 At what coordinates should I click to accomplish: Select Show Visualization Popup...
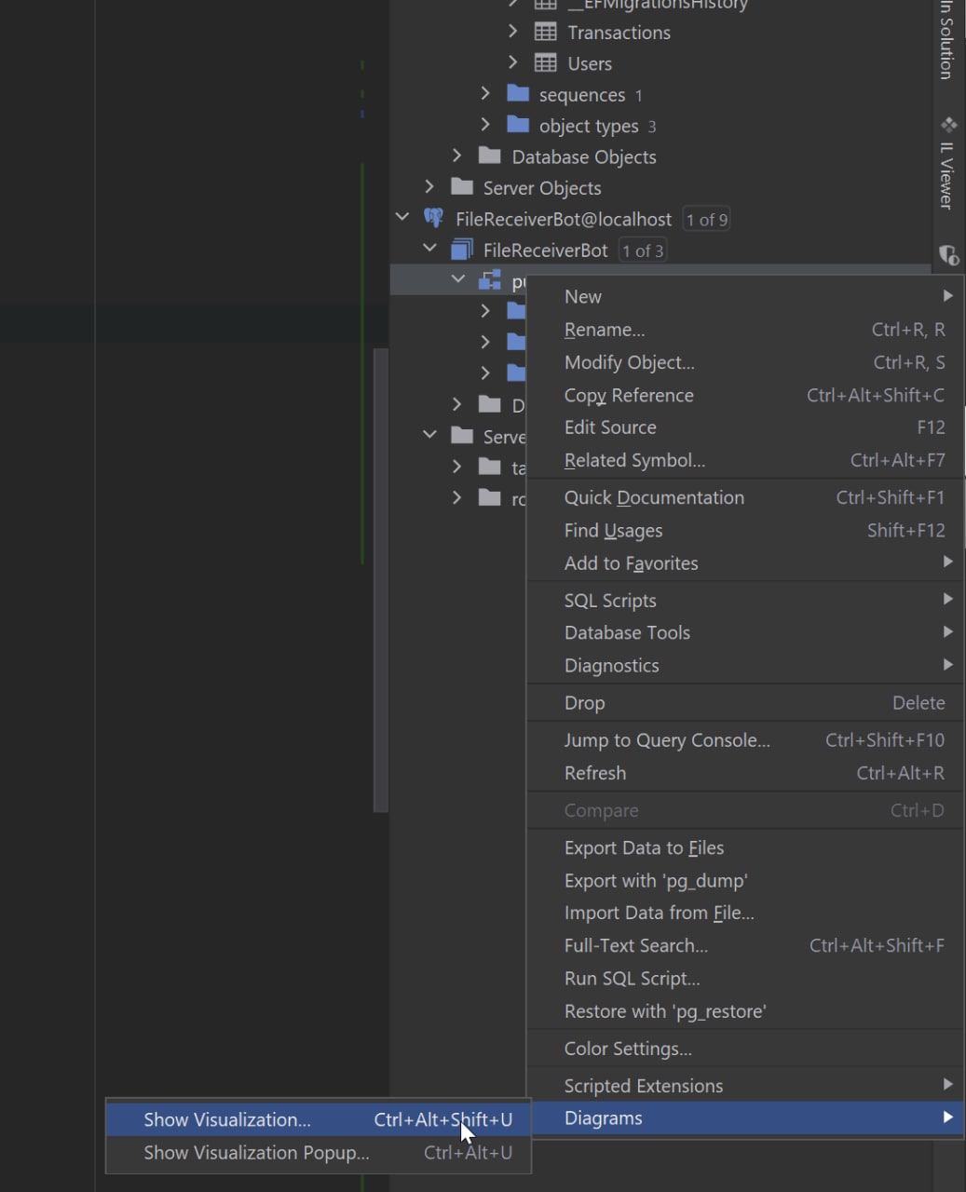click(x=318, y=1152)
